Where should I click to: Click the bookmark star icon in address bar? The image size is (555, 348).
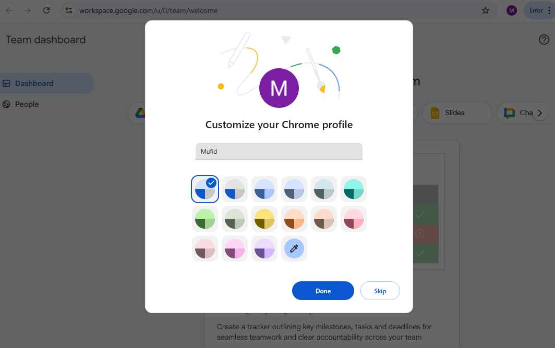[486, 10]
